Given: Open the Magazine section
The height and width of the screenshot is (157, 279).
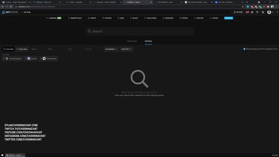Looking at the screenshot, I should [168, 18].
